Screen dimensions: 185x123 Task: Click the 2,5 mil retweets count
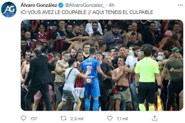click(x=77, y=119)
